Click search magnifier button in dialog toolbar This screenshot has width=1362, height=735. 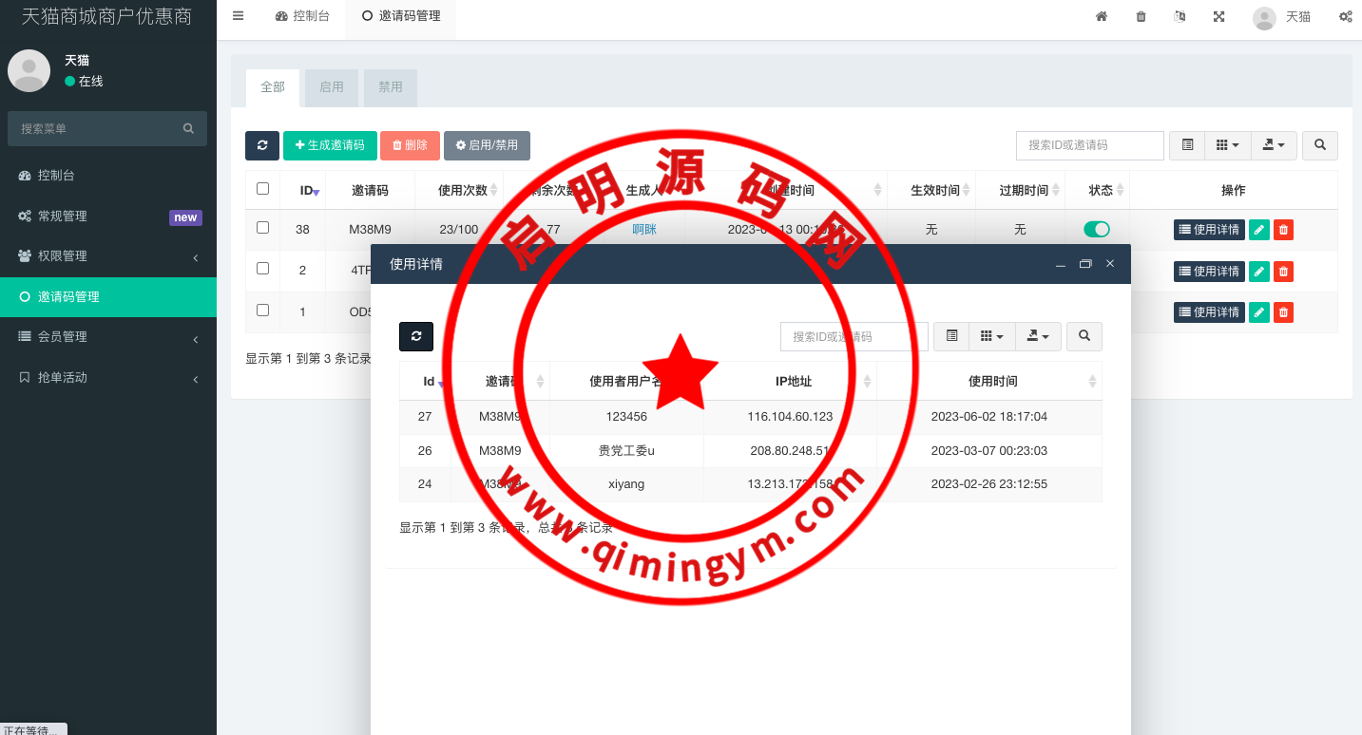[1084, 336]
